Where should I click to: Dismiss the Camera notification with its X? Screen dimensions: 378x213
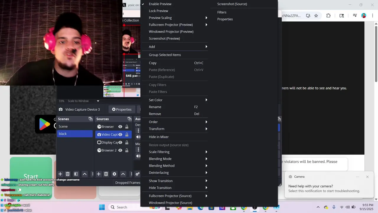[x=367, y=177]
